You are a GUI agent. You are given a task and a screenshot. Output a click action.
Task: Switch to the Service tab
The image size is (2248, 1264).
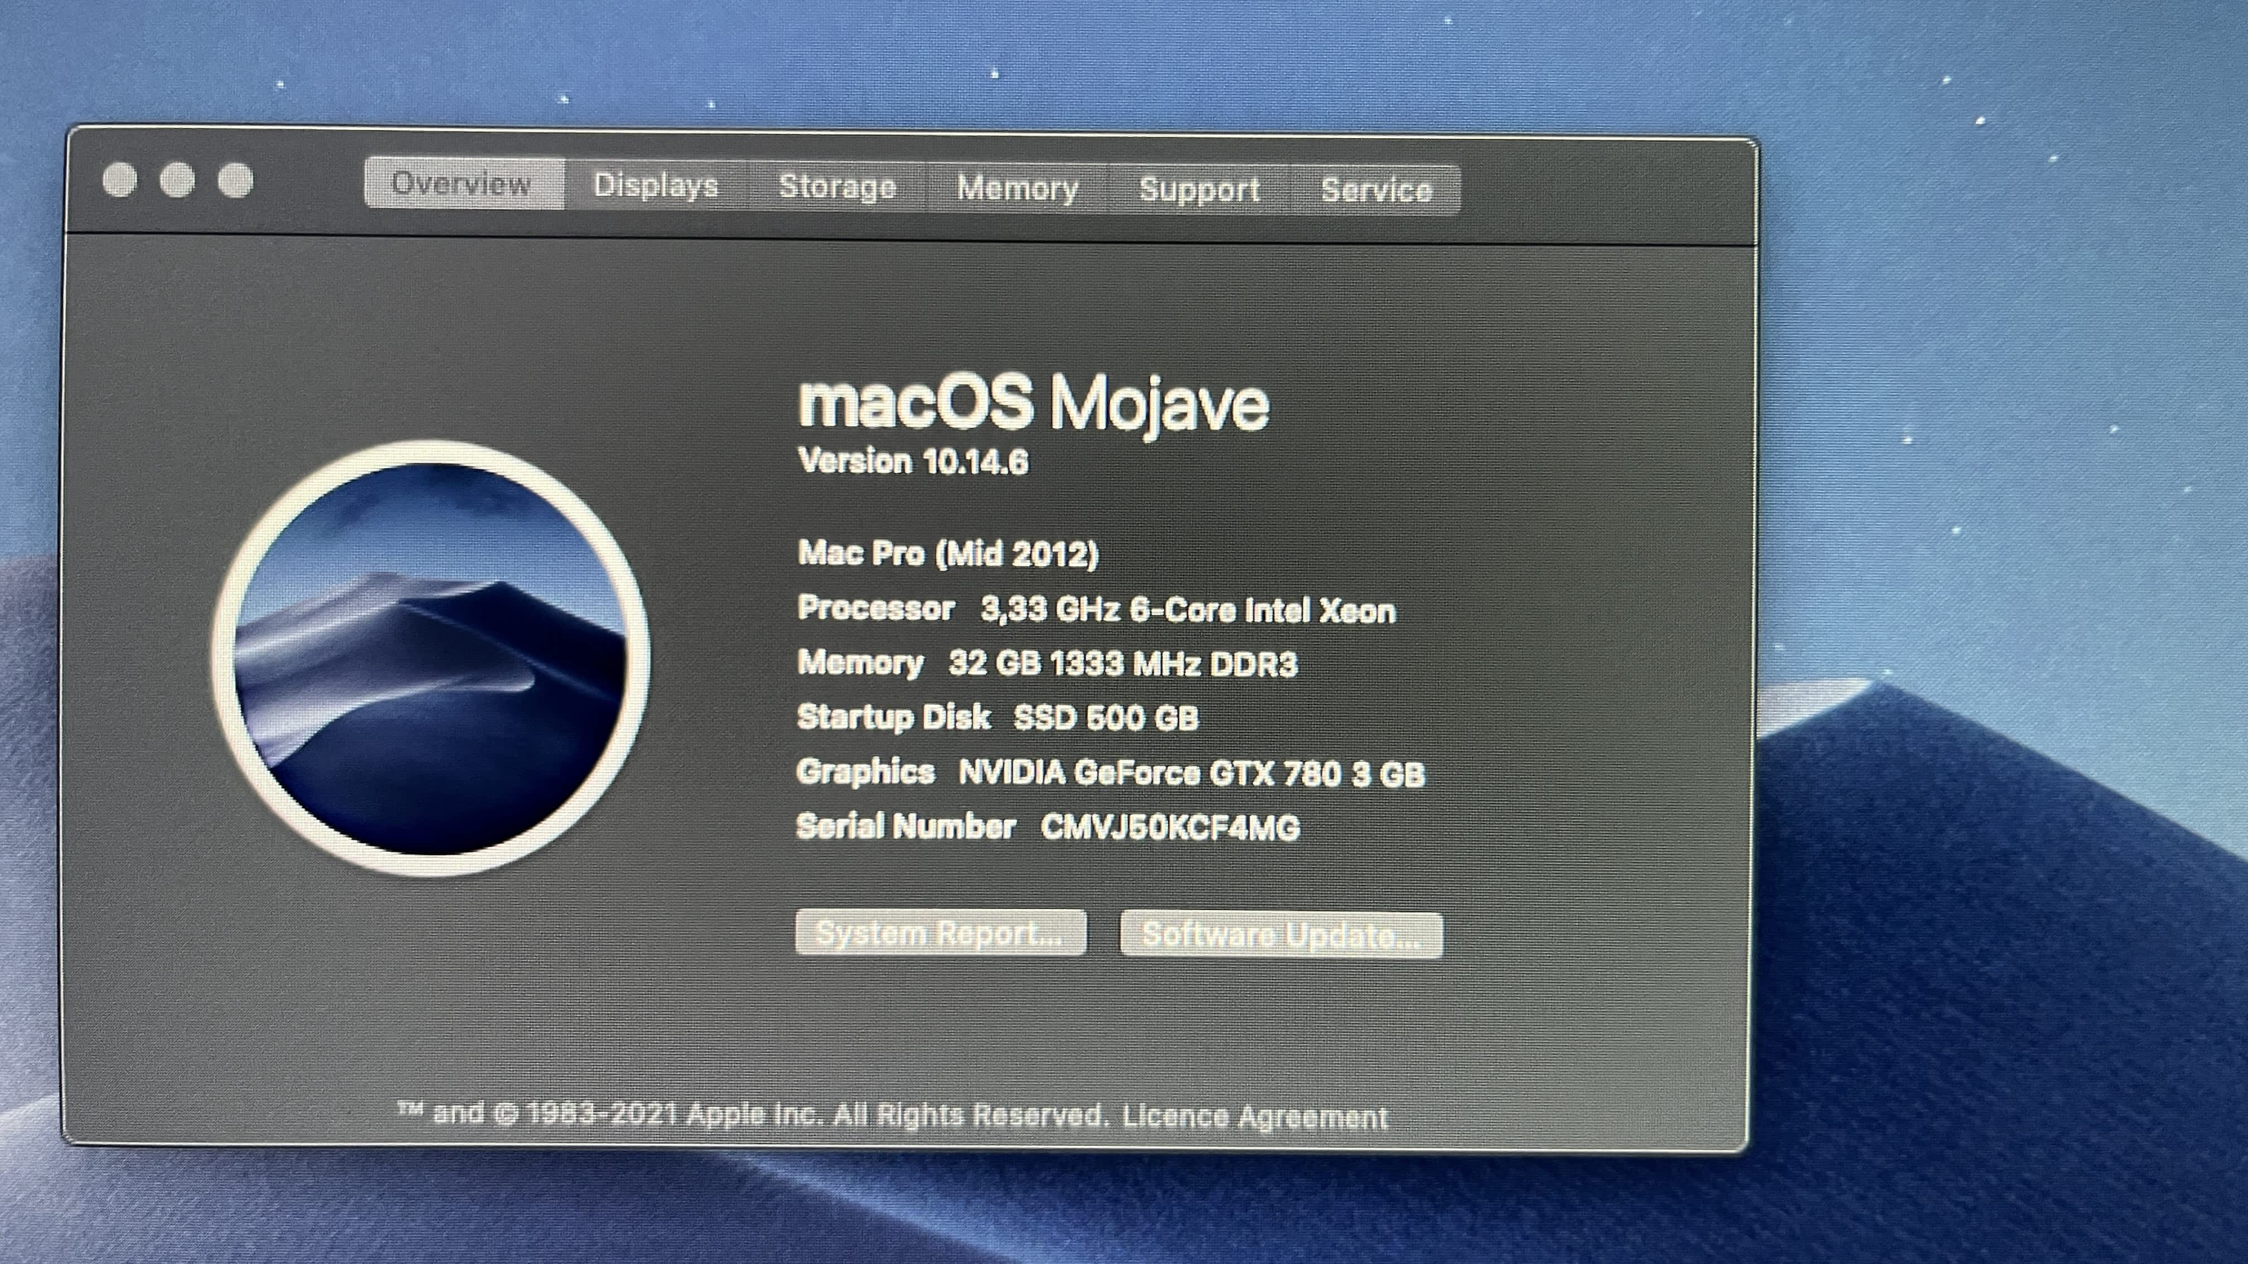pyautogui.click(x=1376, y=190)
